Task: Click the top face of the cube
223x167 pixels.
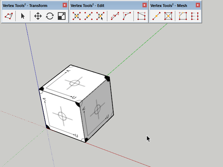Action: (74, 83)
